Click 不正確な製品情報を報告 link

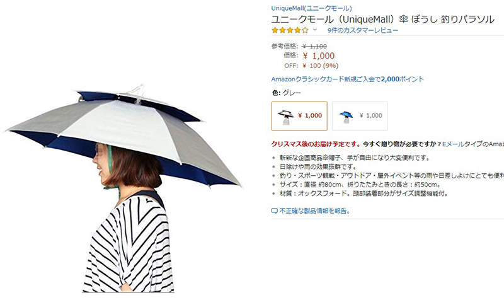pos(314,211)
